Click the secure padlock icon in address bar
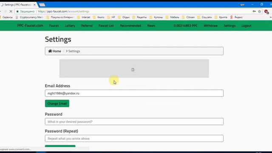This screenshot has width=272, height=153. (17, 11)
